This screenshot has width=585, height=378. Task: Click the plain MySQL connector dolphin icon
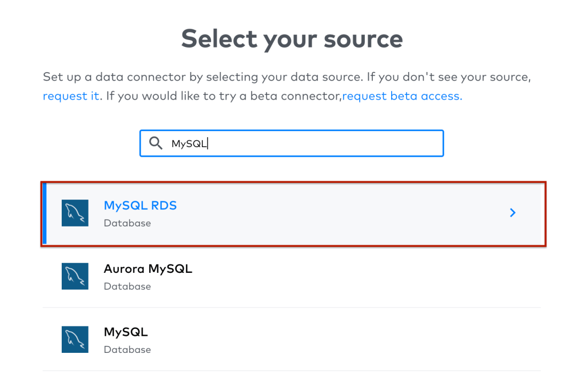pyautogui.click(x=75, y=339)
